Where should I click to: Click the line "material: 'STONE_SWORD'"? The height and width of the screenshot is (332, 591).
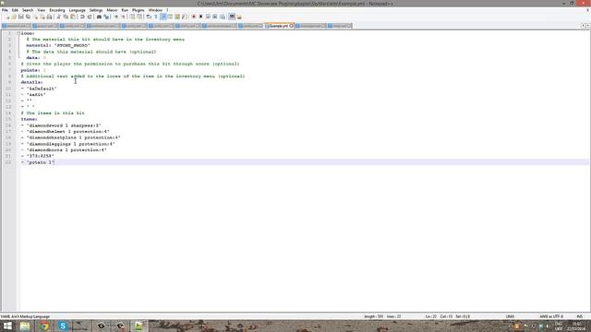tap(58, 45)
